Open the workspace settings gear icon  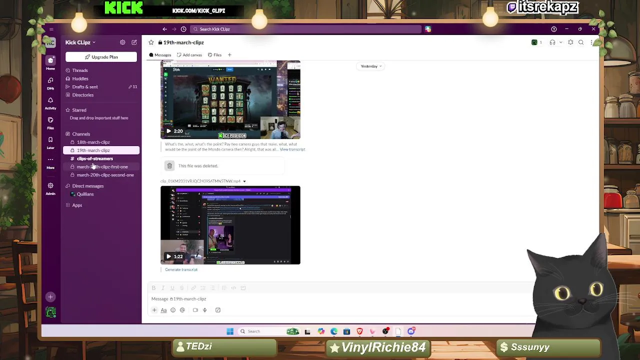point(122,42)
